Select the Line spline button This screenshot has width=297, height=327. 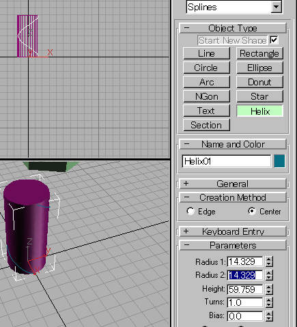tap(206, 54)
